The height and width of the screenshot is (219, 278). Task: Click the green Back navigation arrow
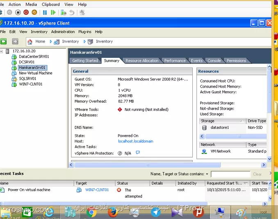tap(3, 41)
